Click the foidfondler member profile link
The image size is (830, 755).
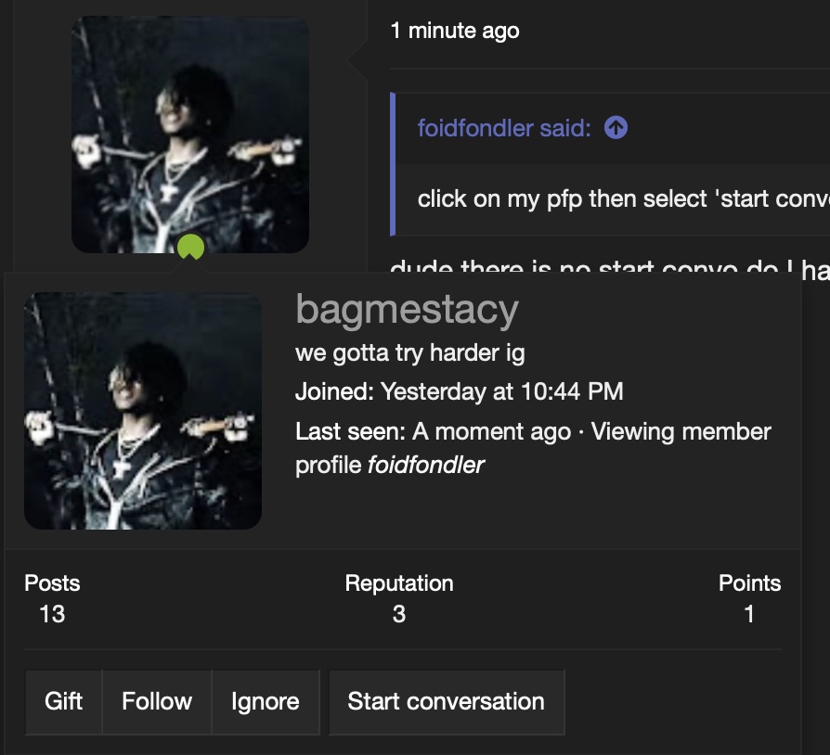point(425,466)
